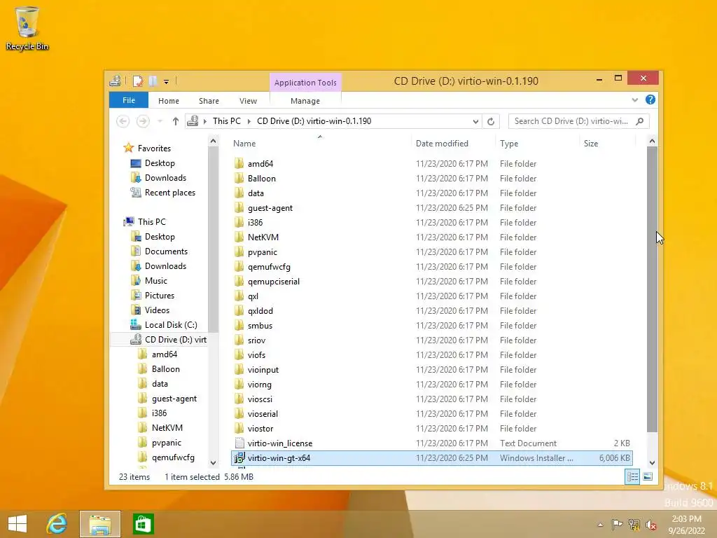Viewport: 717px width, 538px height.
Task: Expand the ribbon with chevron arrow
Action: click(634, 99)
